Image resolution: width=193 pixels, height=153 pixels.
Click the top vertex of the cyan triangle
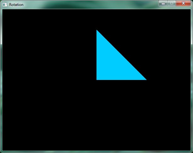pos(97,31)
